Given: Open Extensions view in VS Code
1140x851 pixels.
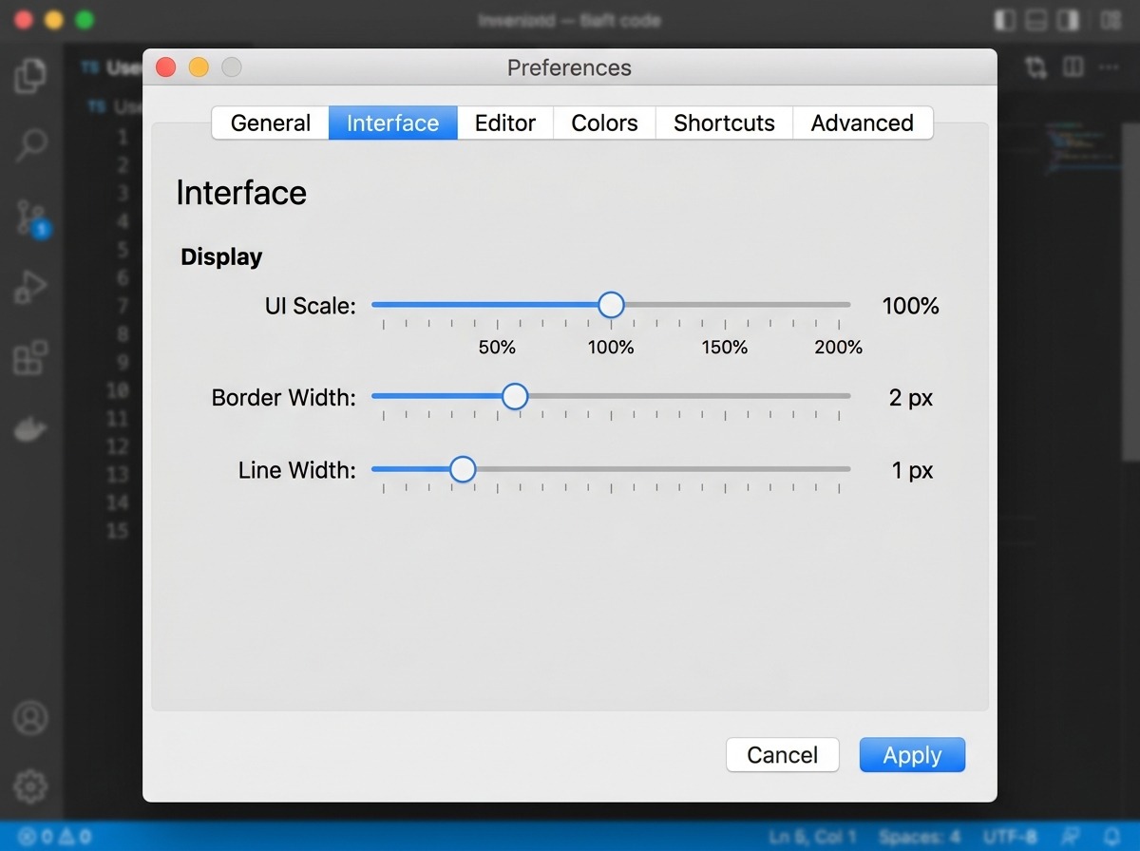Looking at the screenshot, I should tap(30, 358).
